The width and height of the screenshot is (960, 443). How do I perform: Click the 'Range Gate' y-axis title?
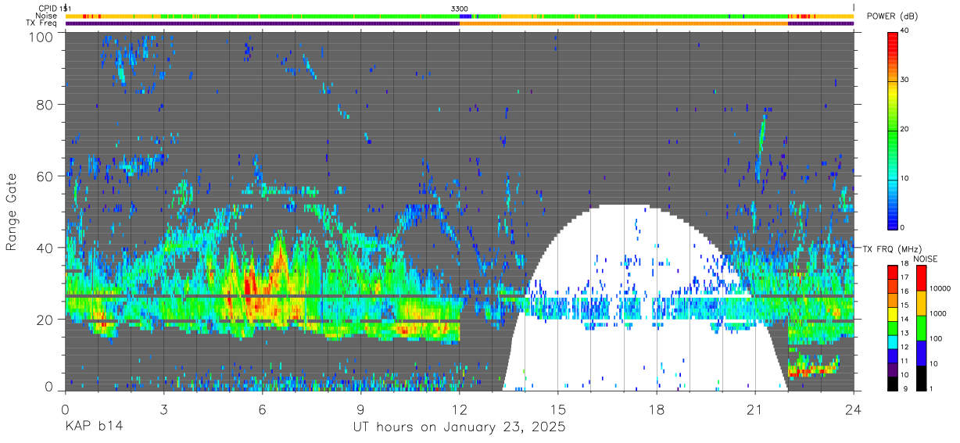coord(12,213)
